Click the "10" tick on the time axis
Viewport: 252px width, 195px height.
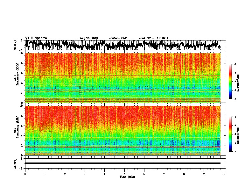pyautogui.click(x=224, y=174)
